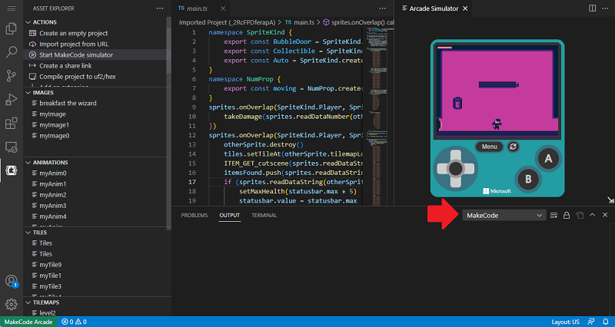The height and width of the screenshot is (327, 615).
Task: Click sprites.onOverlap() breadcrumb
Action: 358,22
